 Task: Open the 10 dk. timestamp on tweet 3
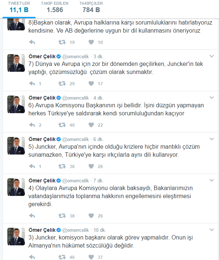tap(100, 230)
